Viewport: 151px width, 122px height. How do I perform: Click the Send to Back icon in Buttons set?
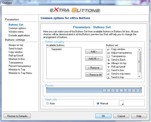coord(109,60)
